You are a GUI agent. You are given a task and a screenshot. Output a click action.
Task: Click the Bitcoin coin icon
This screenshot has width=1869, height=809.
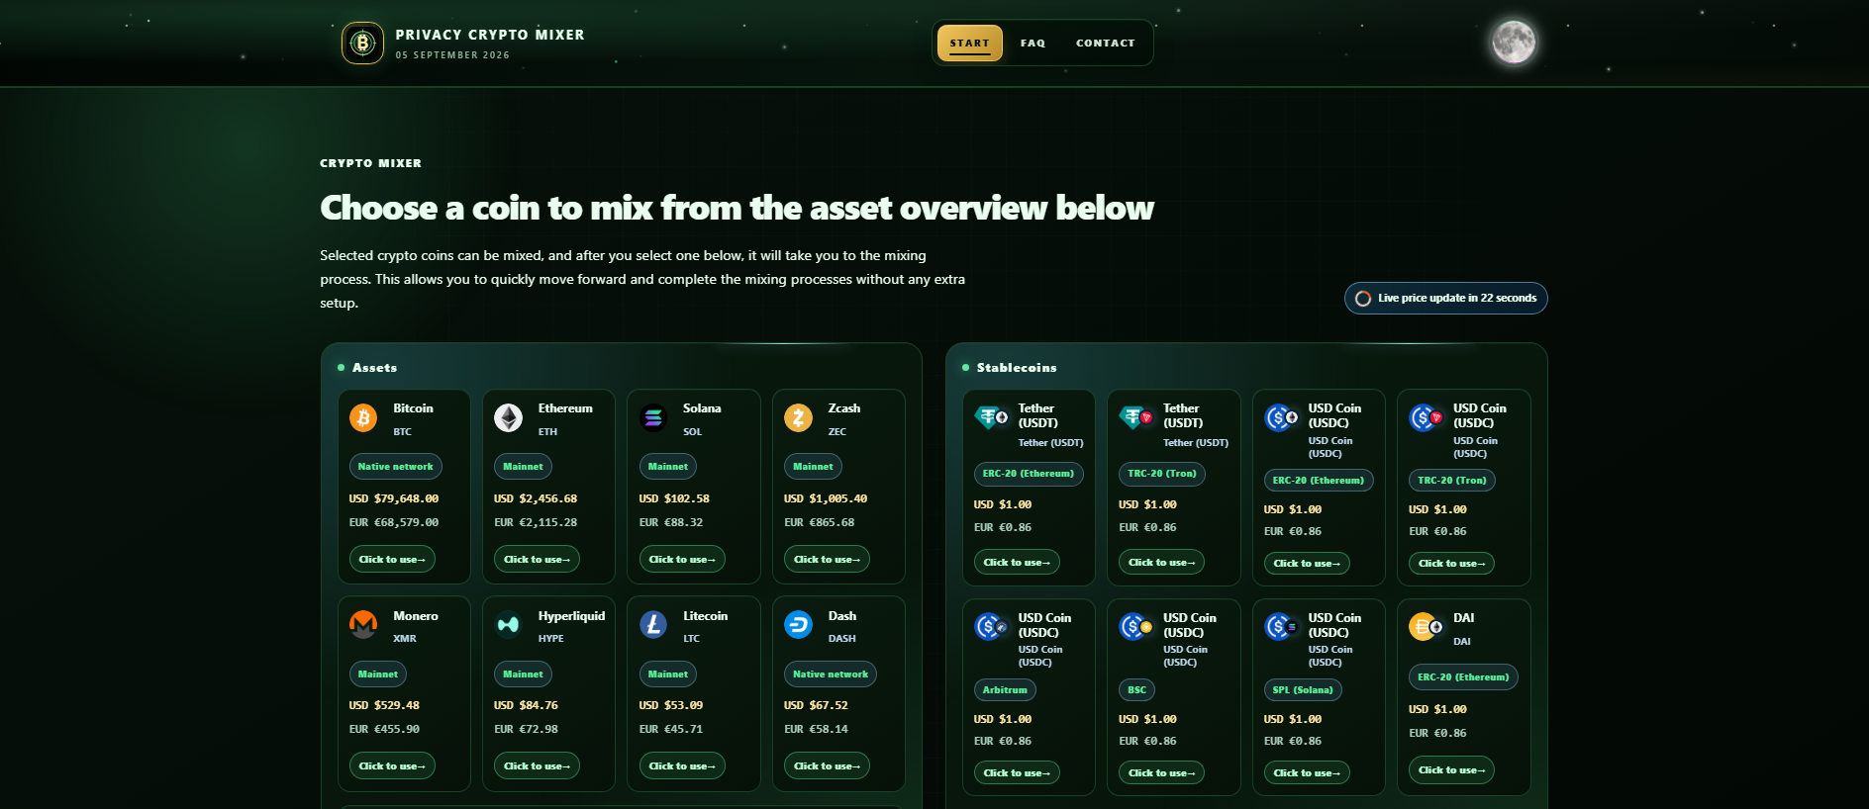[x=363, y=417]
